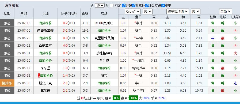Click the 进球数 column header
240x104 pixels.
235,17
